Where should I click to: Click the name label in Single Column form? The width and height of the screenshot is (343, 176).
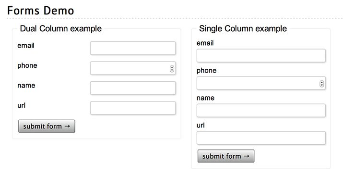205,98
